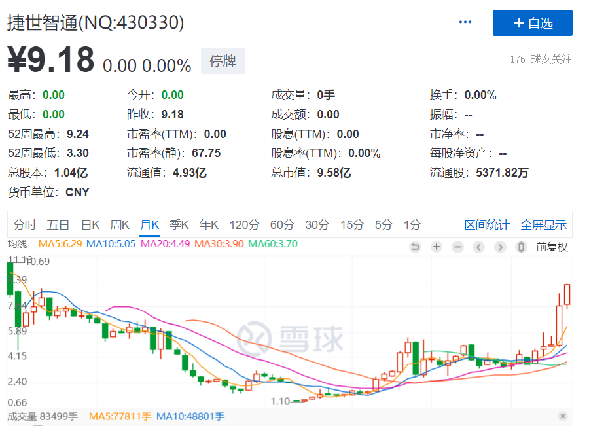589x426 pixels.
Task: Switch to the 1分 chart tab
Action: click(412, 225)
